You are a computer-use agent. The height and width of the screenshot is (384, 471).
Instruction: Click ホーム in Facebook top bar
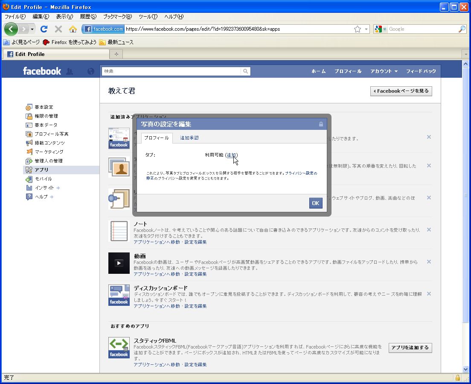coord(318,71)
